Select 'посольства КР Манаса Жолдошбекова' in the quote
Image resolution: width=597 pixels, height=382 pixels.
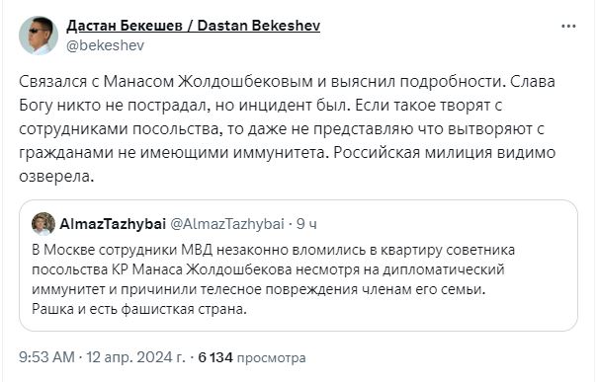tap(162, 269)
